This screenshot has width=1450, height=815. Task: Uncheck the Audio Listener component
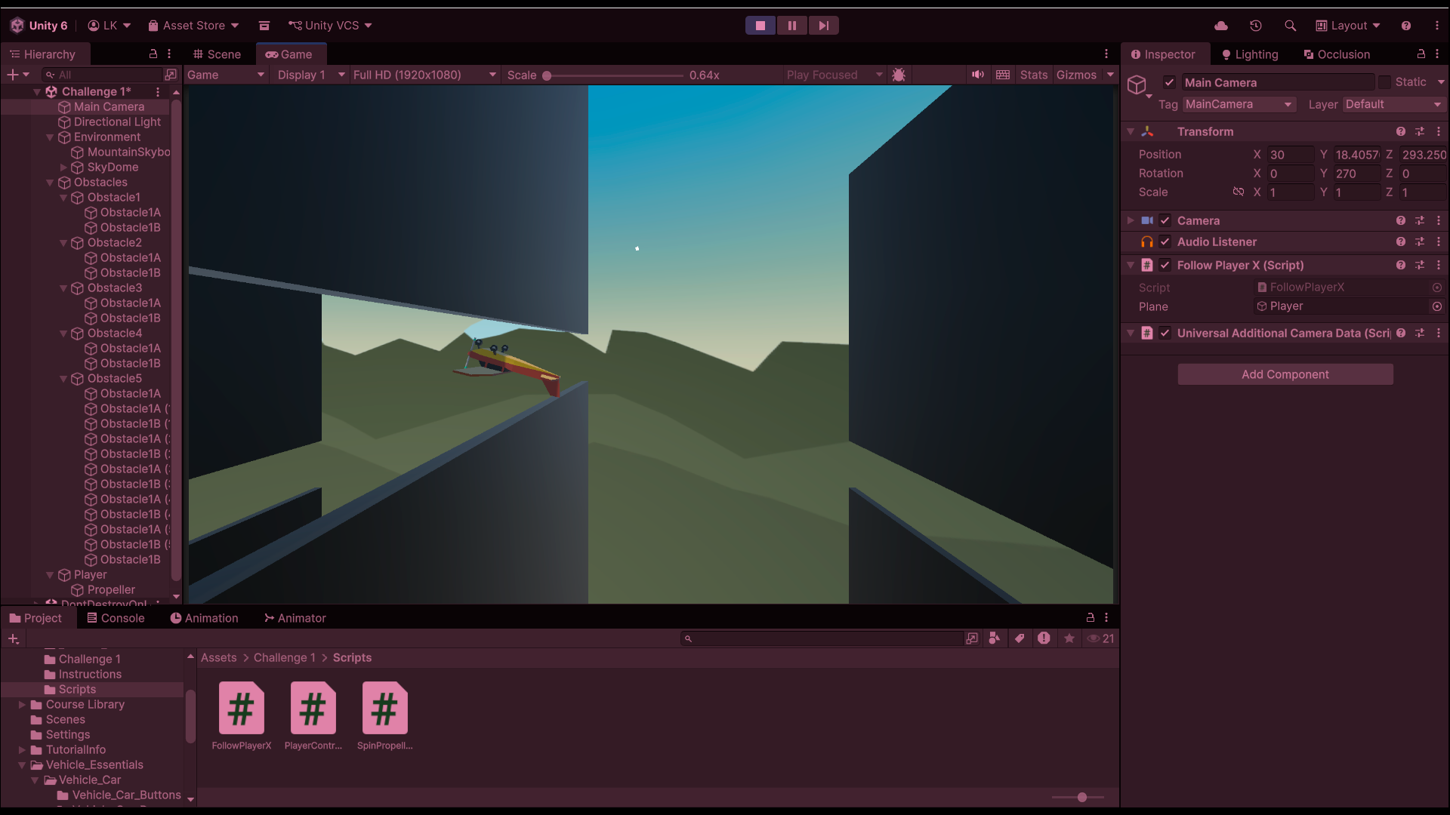pos(1165,242)
